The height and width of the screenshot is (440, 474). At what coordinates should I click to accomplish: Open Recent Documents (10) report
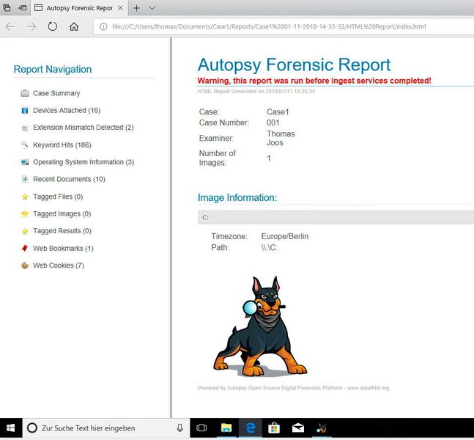pyautogui.click(x=69, y=179)
